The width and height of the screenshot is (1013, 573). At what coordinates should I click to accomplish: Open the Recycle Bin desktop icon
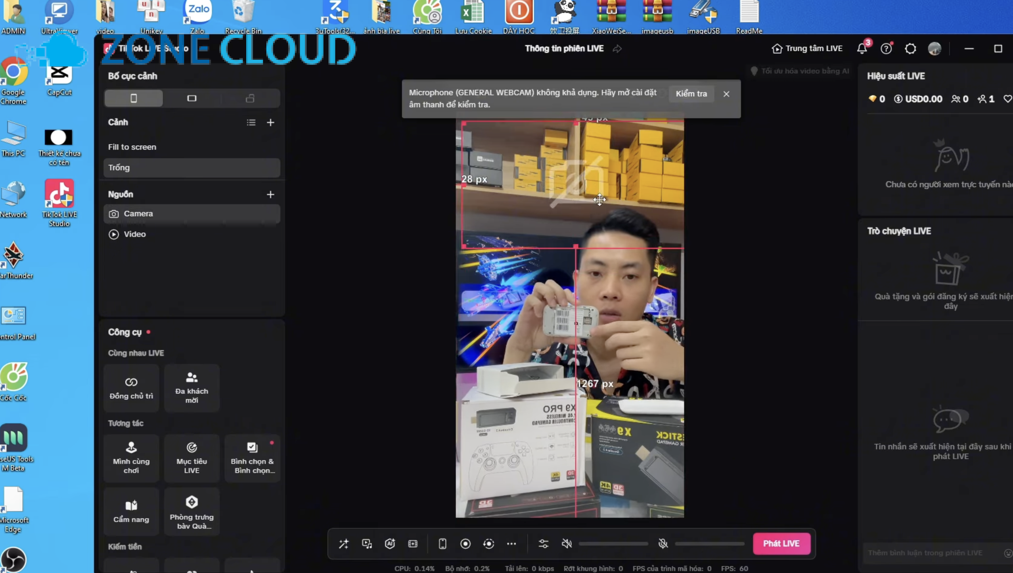(243, 16)
